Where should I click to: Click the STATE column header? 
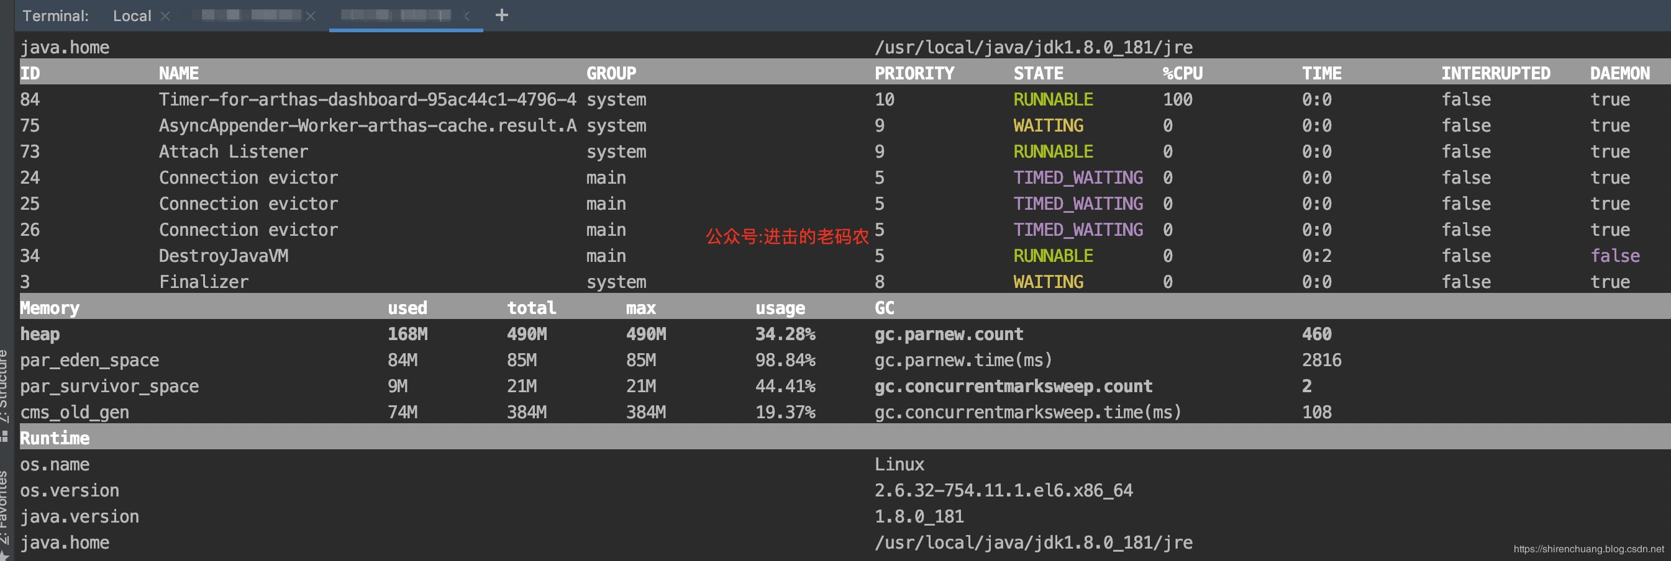coord(1038,73)
